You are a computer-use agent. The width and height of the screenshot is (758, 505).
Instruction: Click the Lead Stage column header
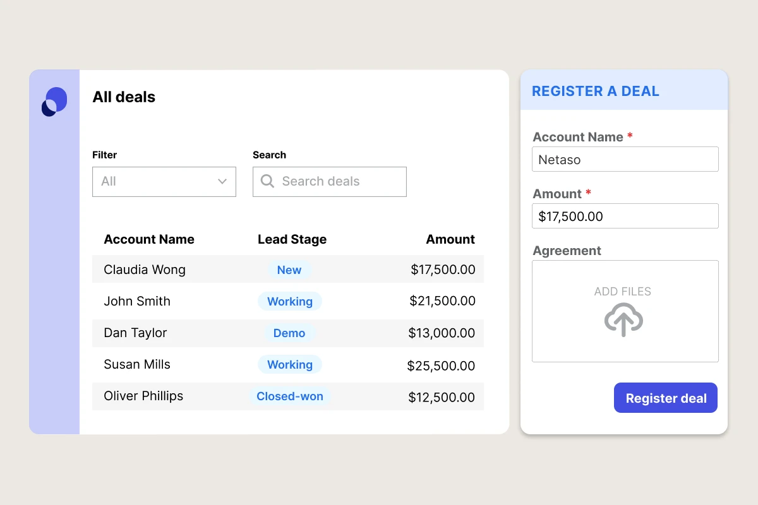292,239
